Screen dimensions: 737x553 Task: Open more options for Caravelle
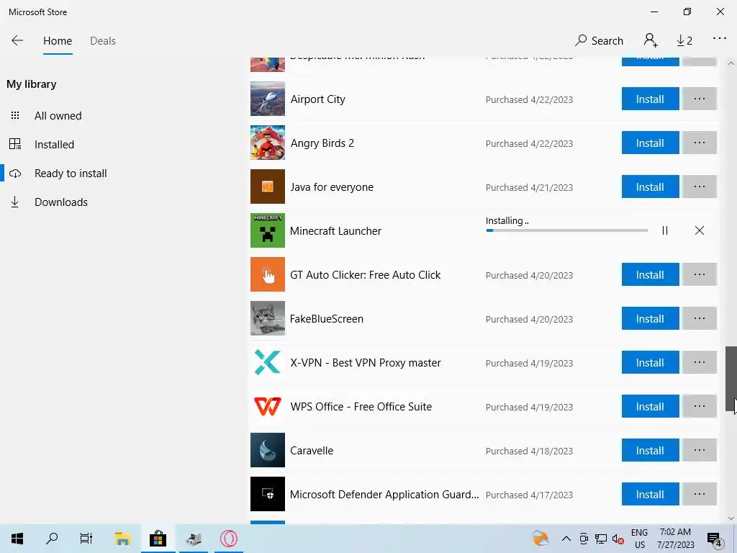point(700,450)
